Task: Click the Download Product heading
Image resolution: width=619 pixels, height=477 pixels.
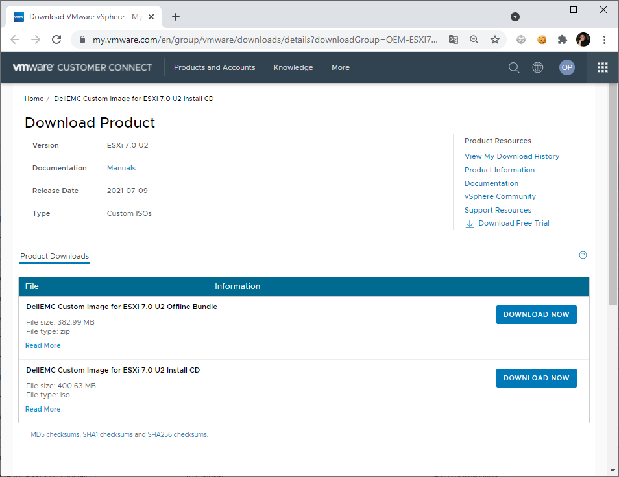Action: (x=90, y=123)
